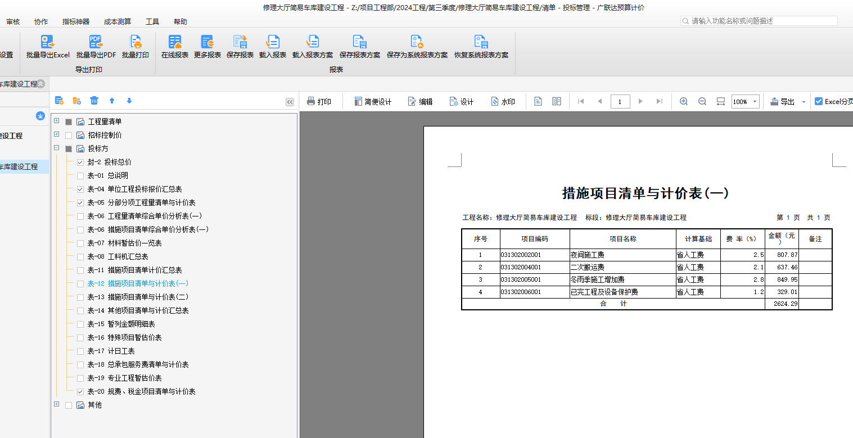Open the 指标神器 menu
The height and width of the screenshot is (438, 853).
click(76, 21)
